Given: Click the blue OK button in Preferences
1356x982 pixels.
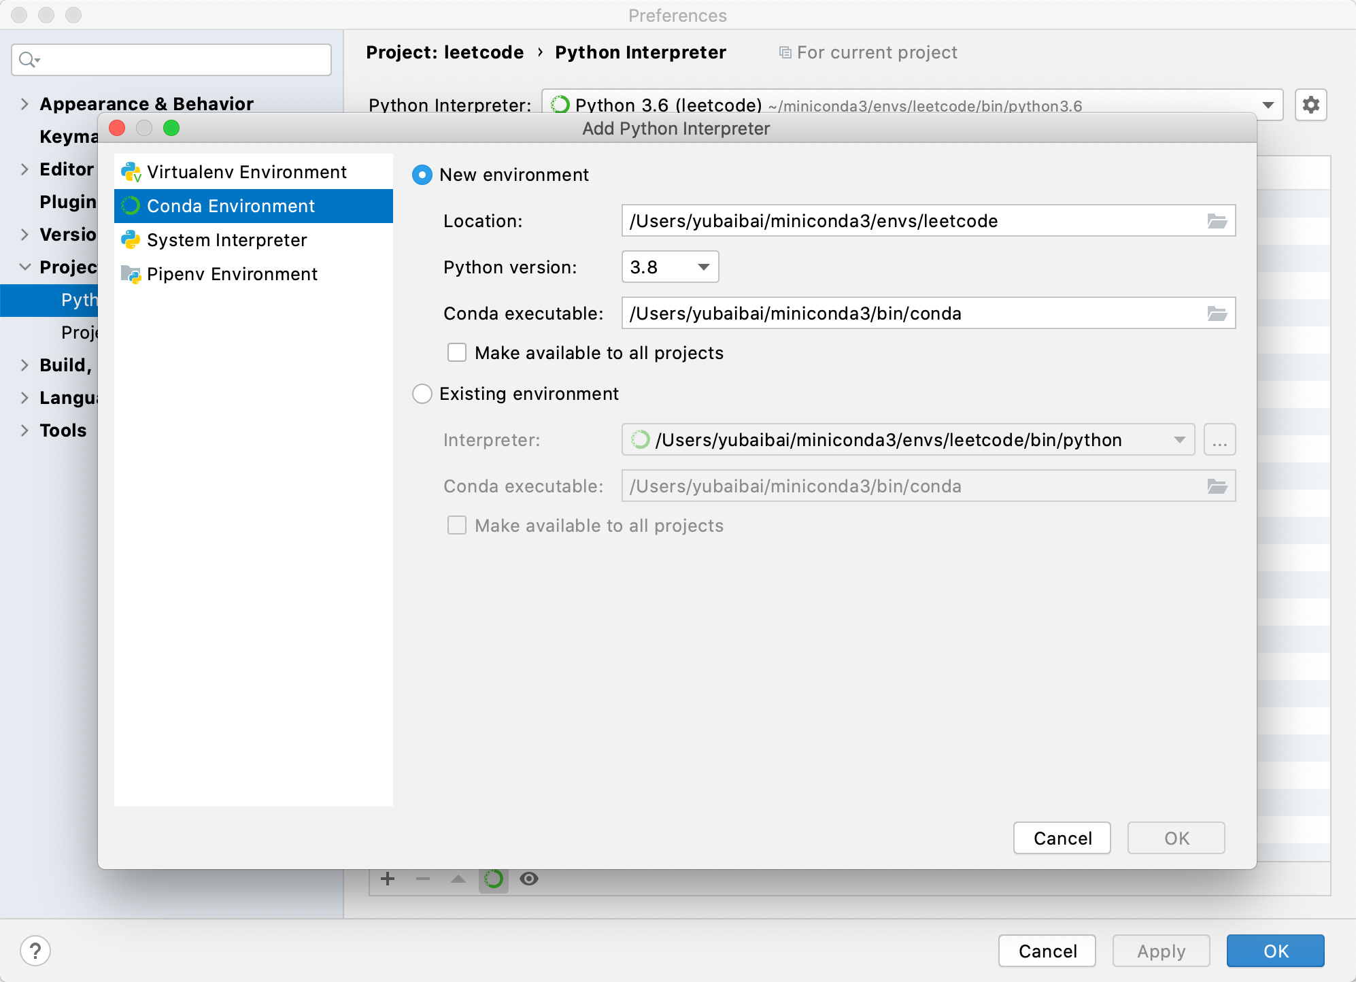Looking at the screenshot, I should [1276, 951].
